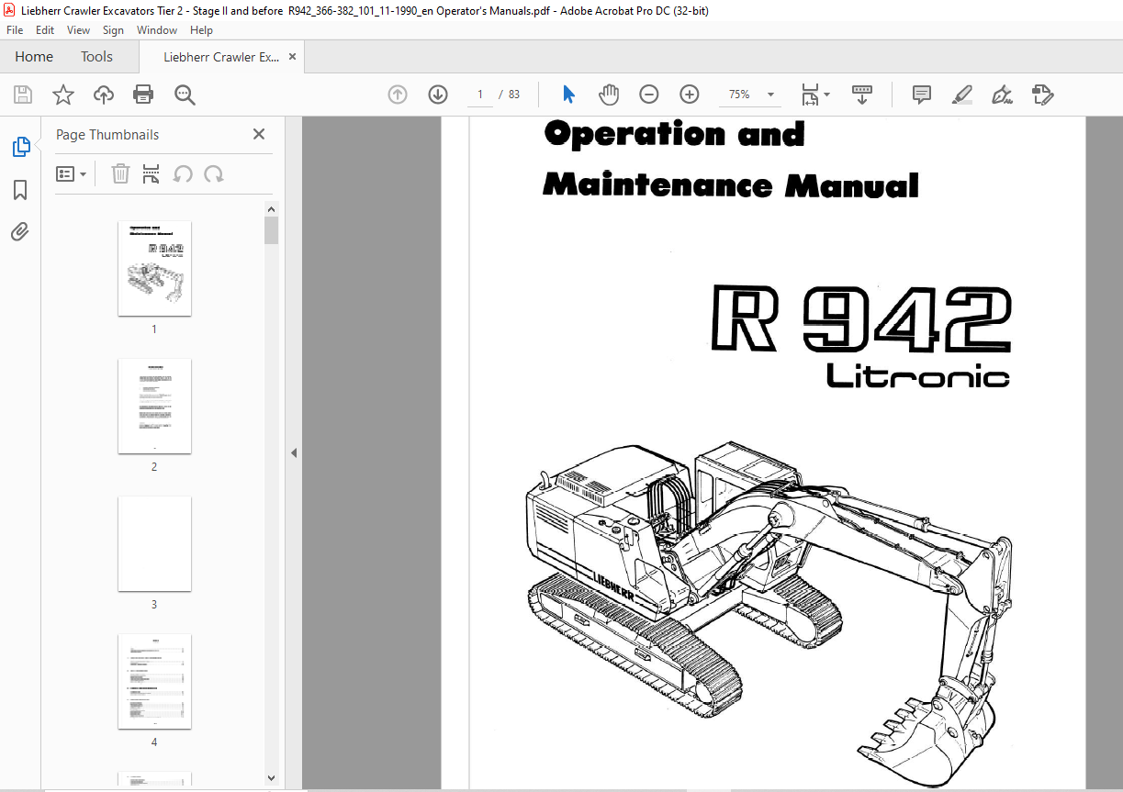Open the fit page options icon
Image resolution: width=1123 pixels, height=792 pixels.
tap(814, 95)
